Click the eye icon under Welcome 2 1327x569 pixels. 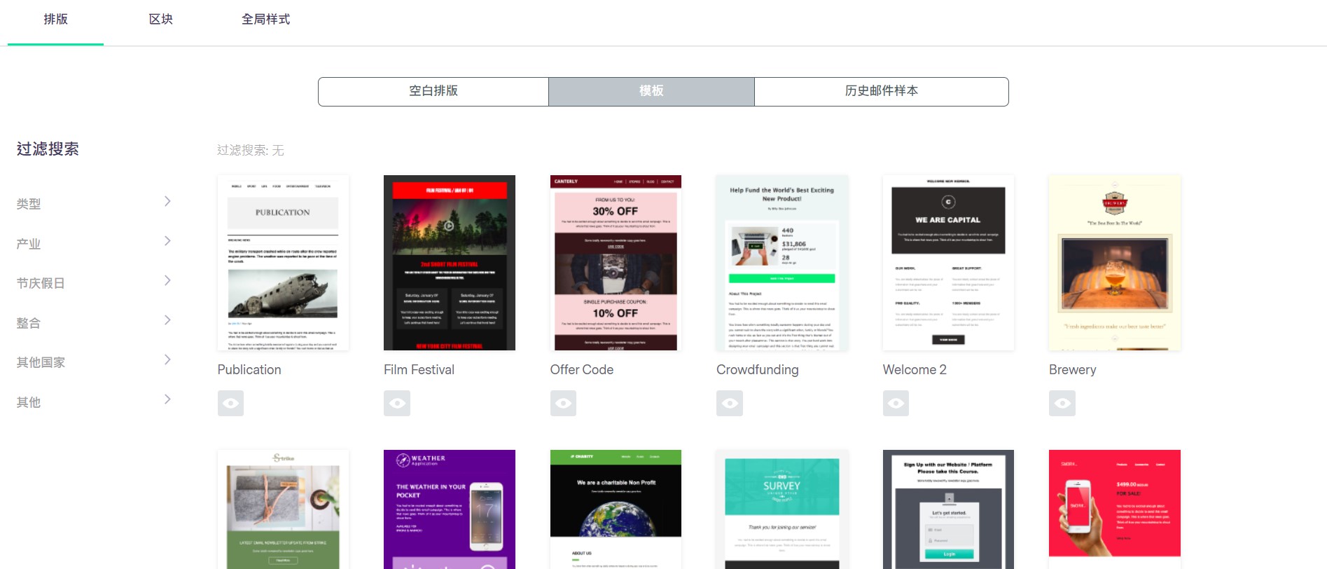[896, 403]
